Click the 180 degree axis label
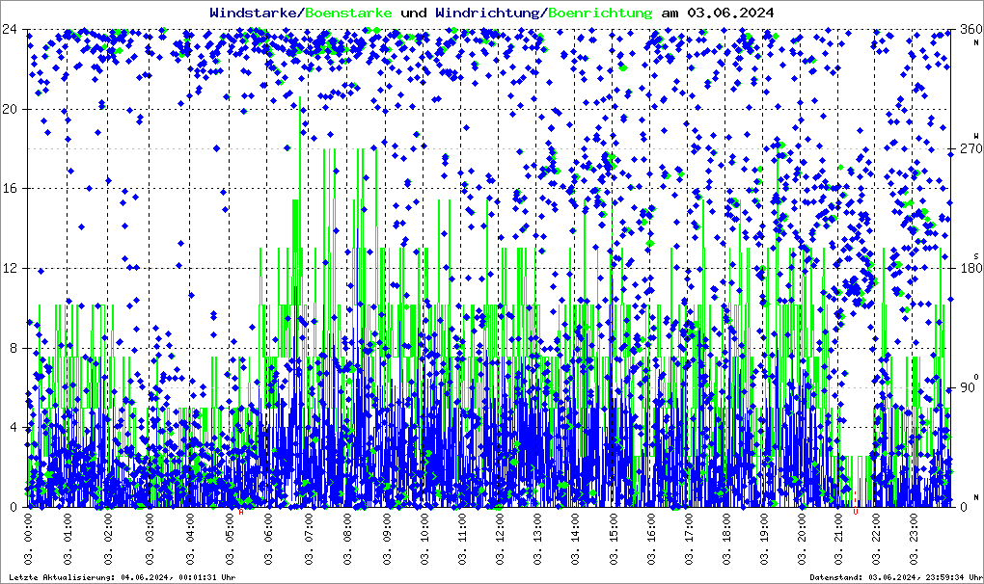The image size is (984, 584). (970, 268)
